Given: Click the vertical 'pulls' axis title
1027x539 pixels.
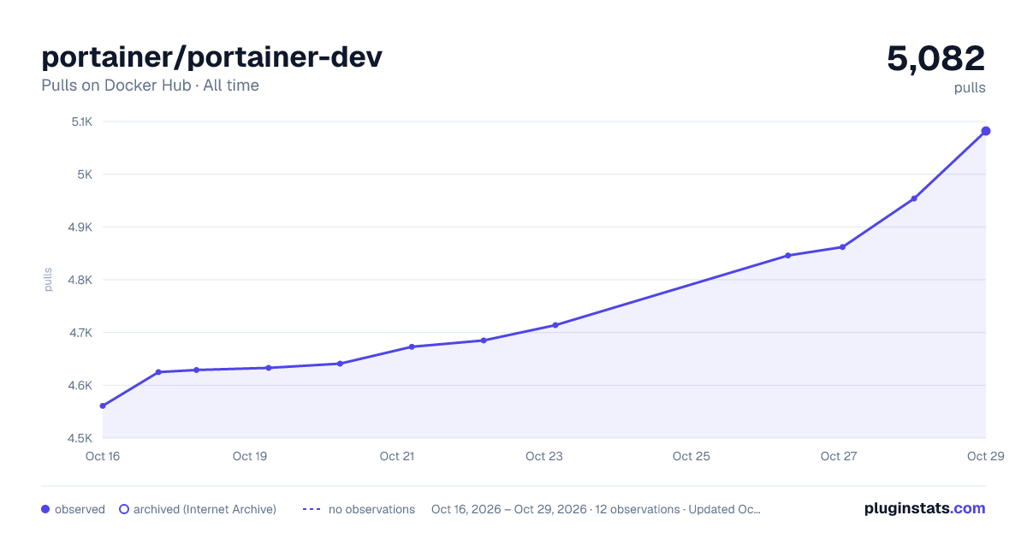Looking at the screenshot, I should click(48, 280).
